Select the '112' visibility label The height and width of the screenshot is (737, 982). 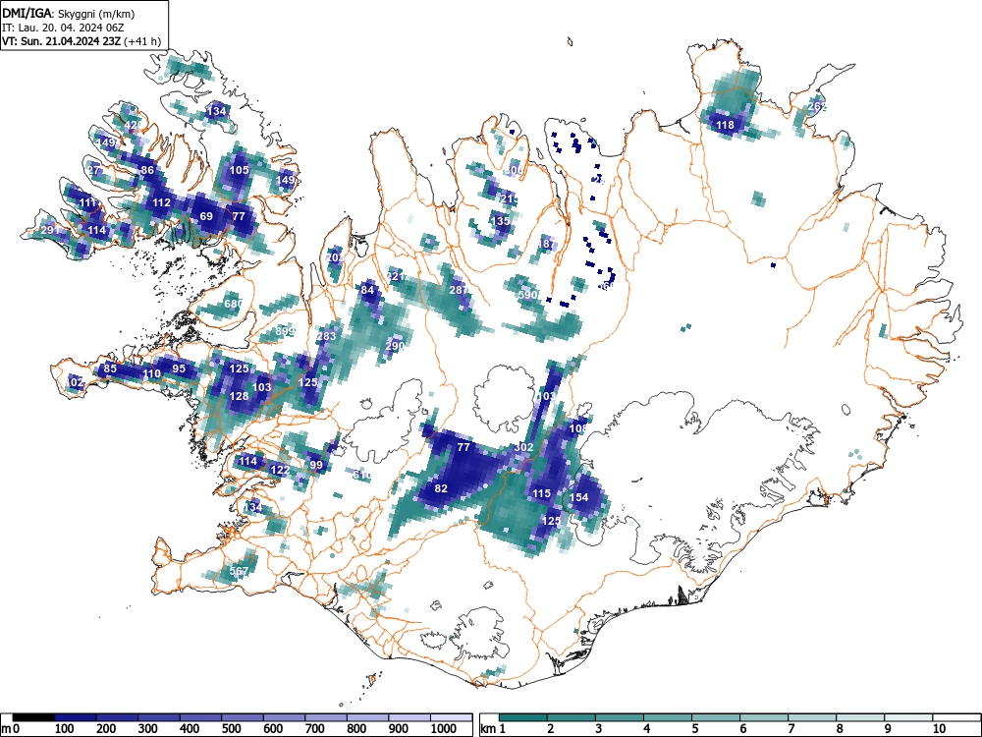pyautogui.click(x=162, y=202)
